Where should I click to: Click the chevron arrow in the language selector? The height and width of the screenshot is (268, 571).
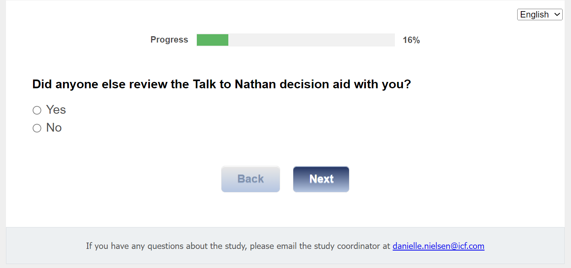coord(557,15)
